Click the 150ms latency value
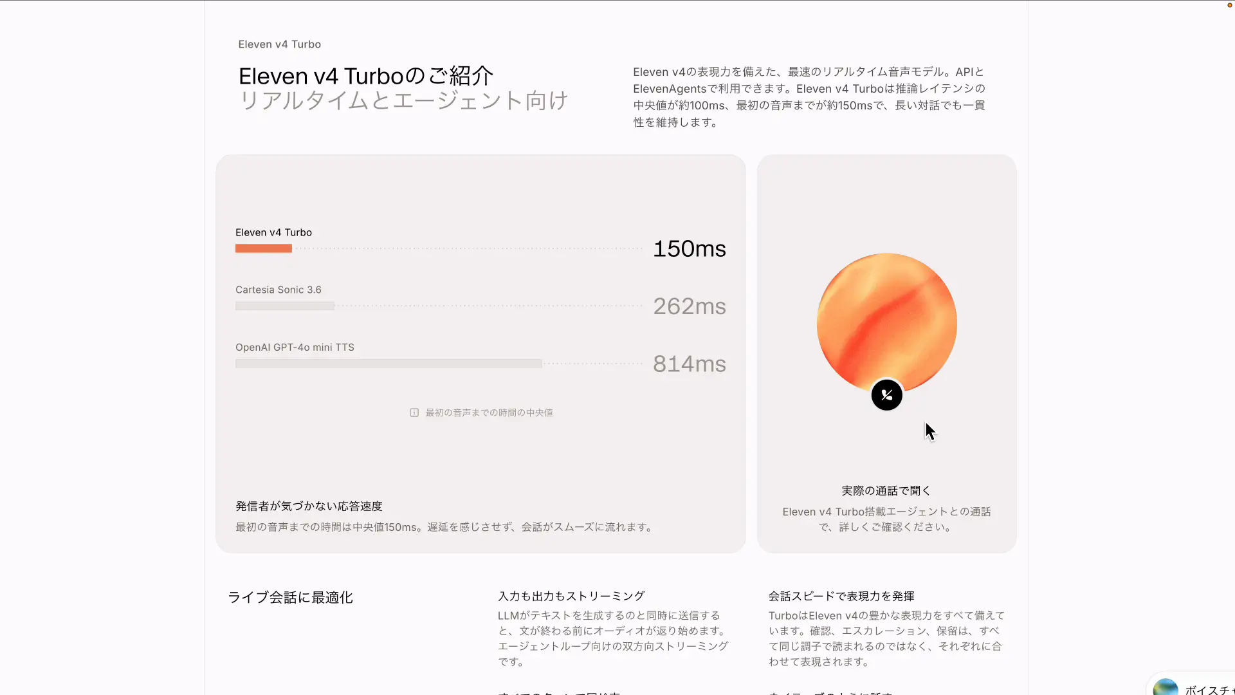 click(690, 249)
